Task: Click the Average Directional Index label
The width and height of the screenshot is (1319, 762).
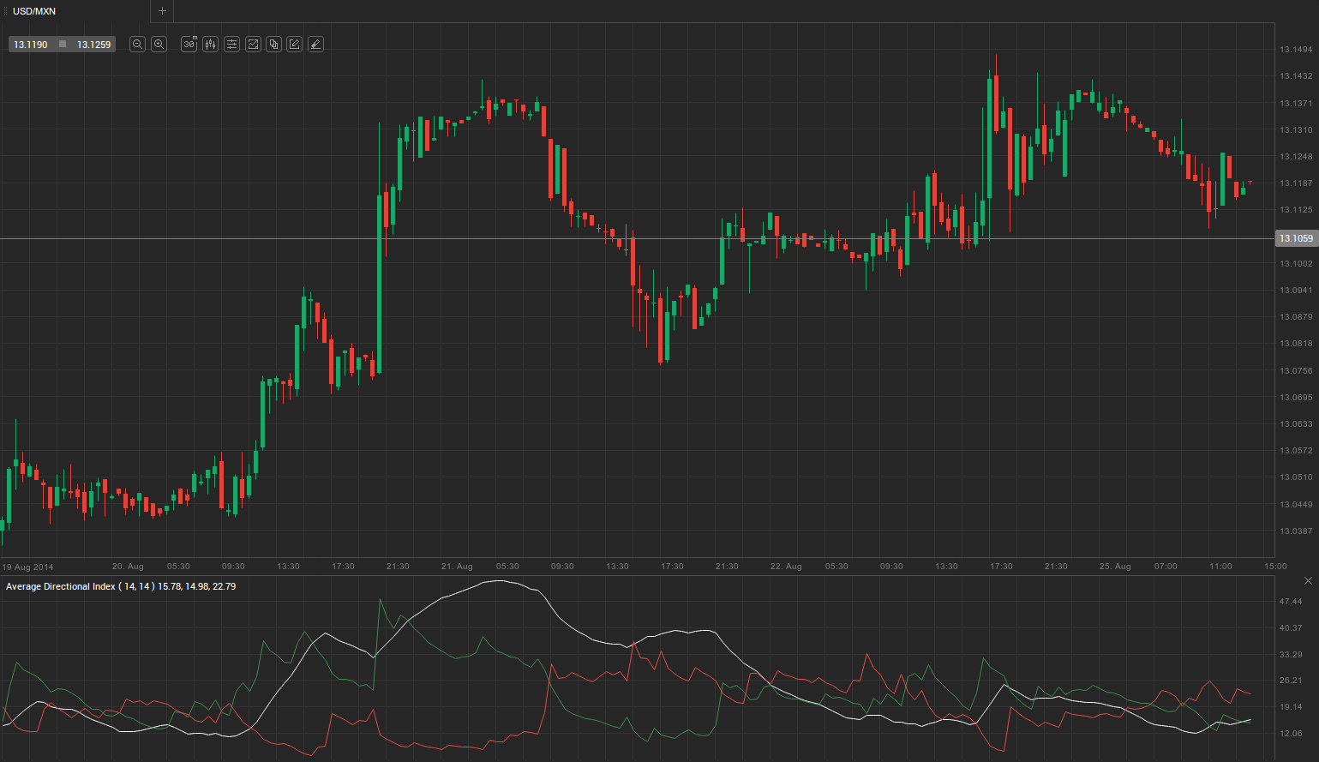Action: 121,586
